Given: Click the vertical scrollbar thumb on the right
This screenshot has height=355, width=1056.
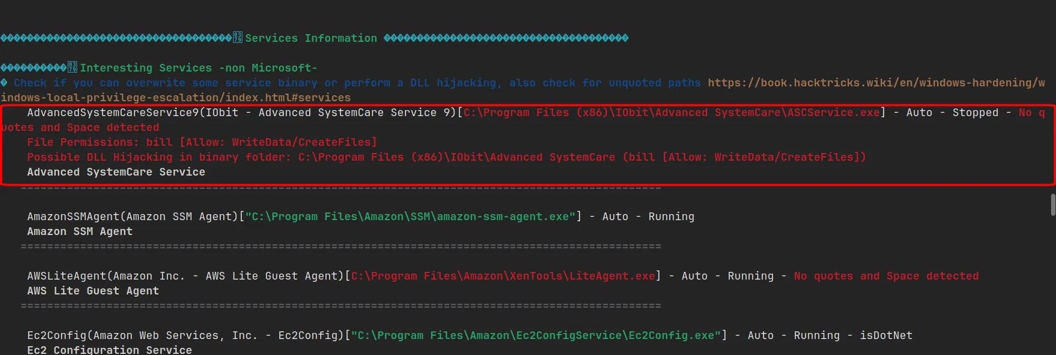Looking at the screenshot, I should (x=1053, y=205).
